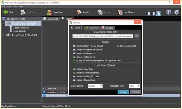Select Local Disk (C:) in tree
This screenshot has height=109, width=182.
20,31
